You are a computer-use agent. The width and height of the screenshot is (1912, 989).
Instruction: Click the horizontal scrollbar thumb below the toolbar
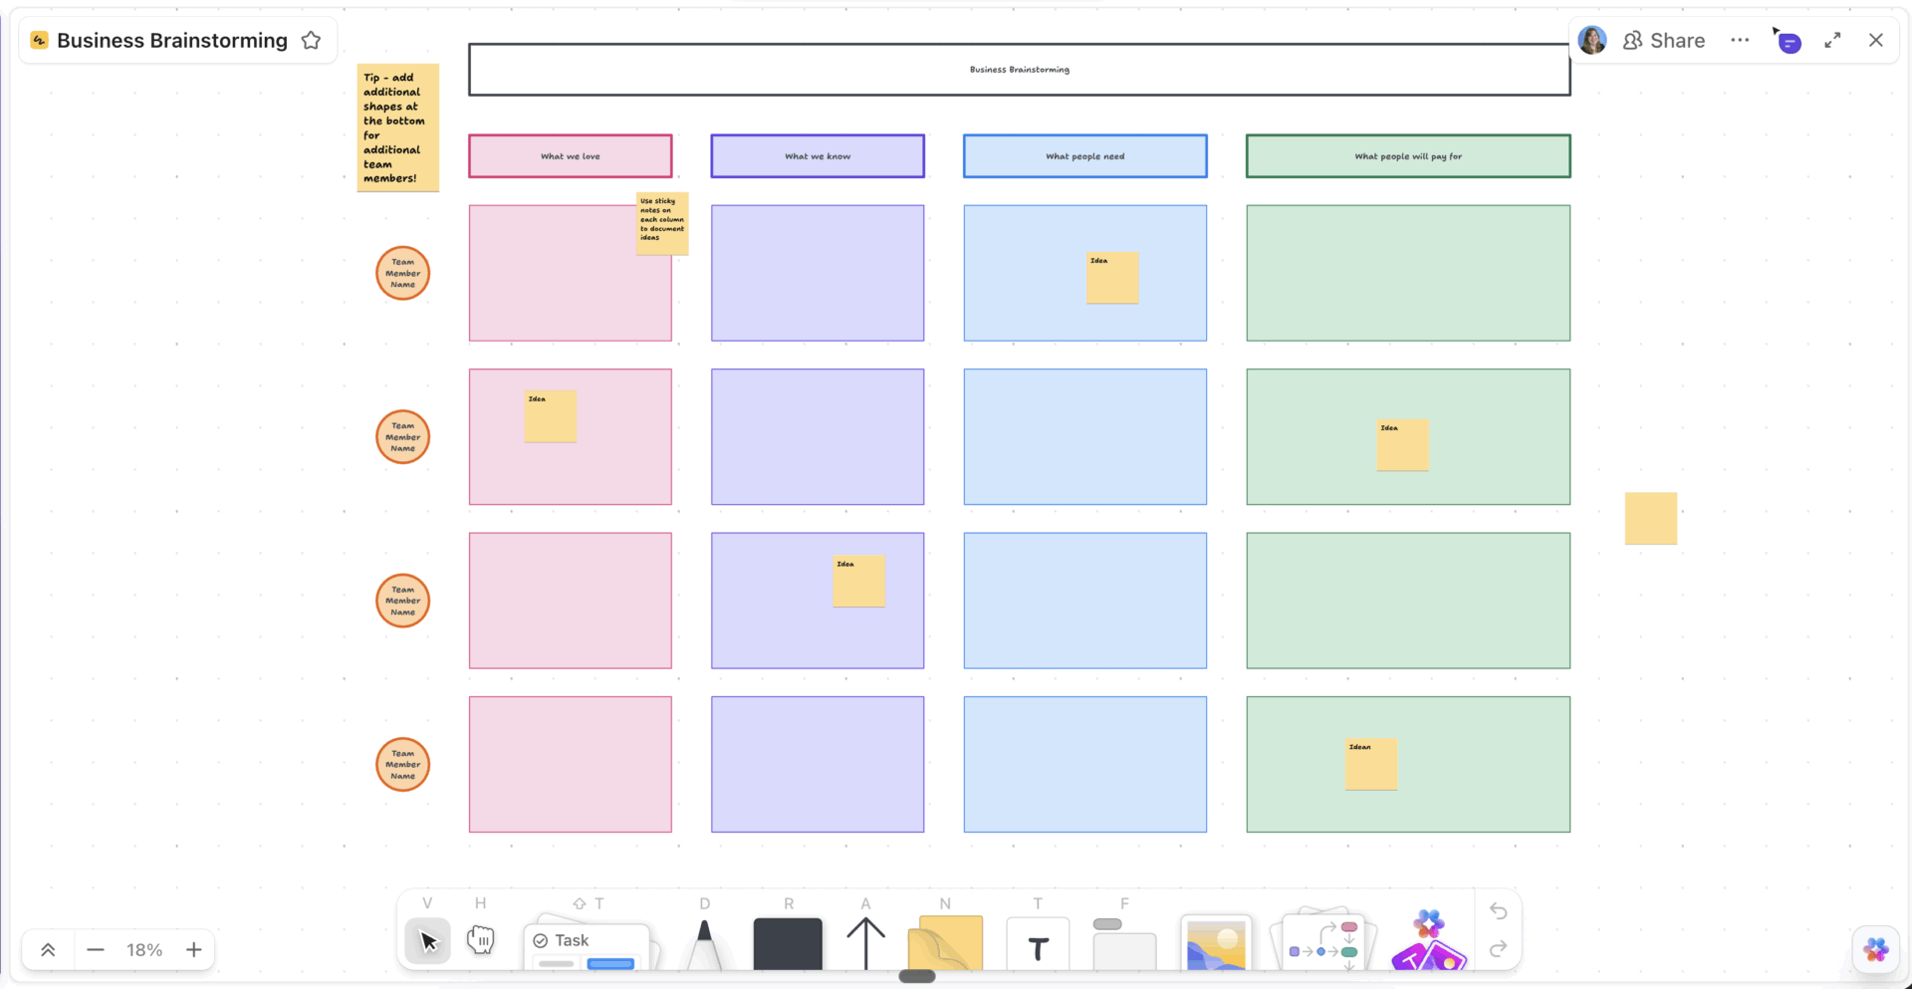click(917, 977)
